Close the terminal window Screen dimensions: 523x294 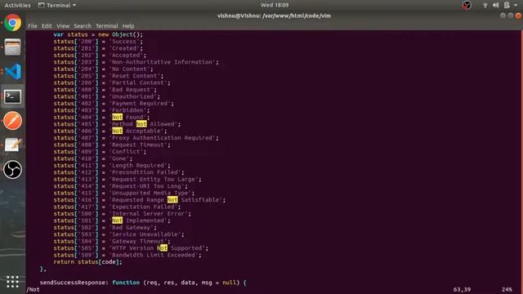coord(518,16)
